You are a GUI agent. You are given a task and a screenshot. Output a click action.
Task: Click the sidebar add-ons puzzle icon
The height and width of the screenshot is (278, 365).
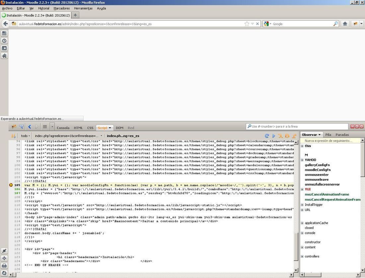[x=4, y=56]
